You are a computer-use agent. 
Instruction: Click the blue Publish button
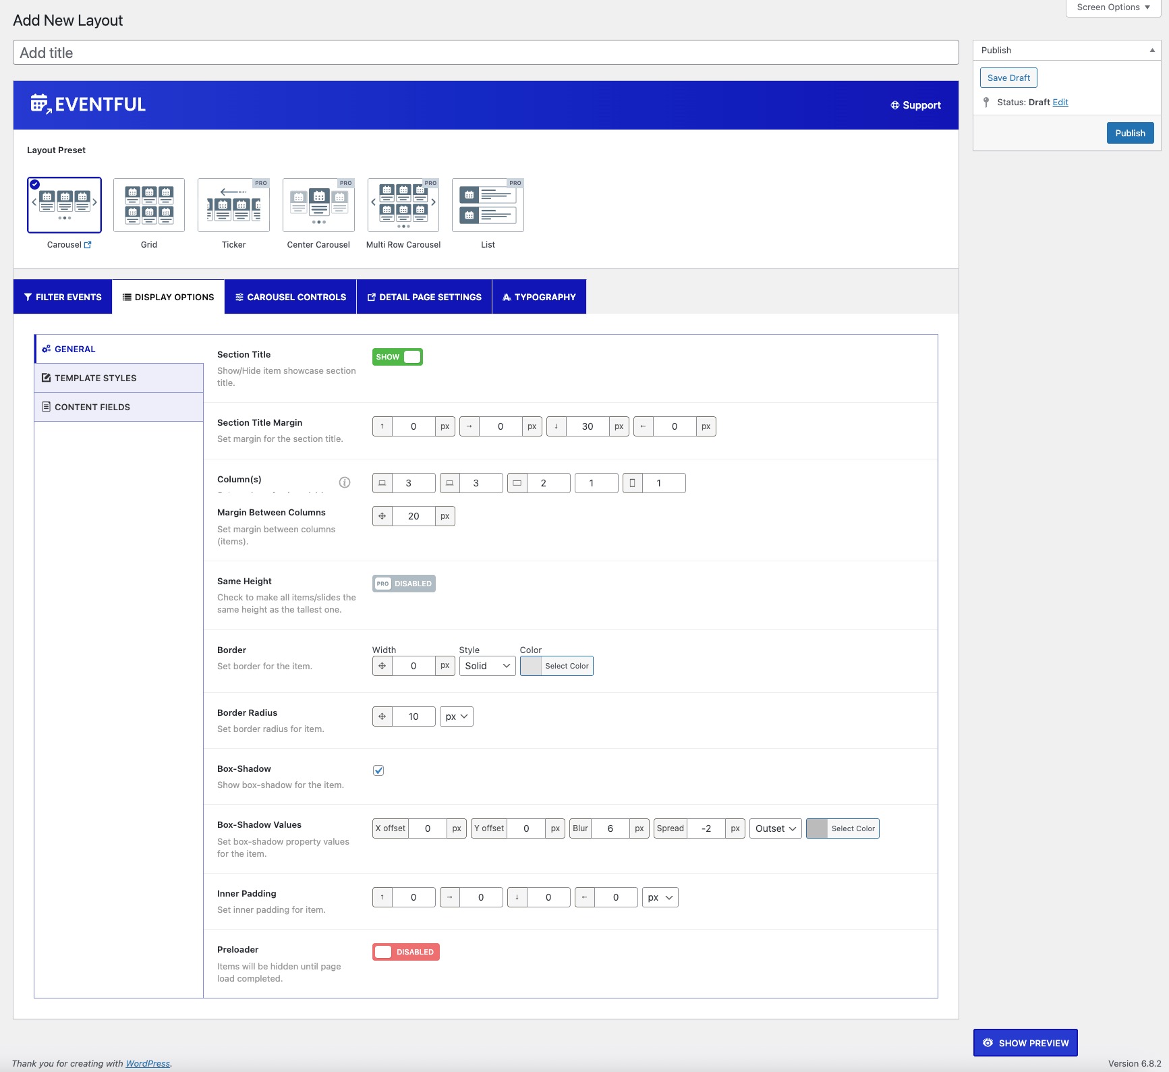(x=1130, y=133)
